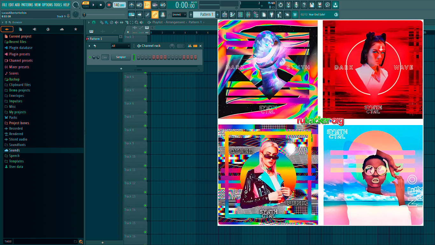
Task: Open the Mixer view icon
Action: pyautogui.click(x=248, y=14)
